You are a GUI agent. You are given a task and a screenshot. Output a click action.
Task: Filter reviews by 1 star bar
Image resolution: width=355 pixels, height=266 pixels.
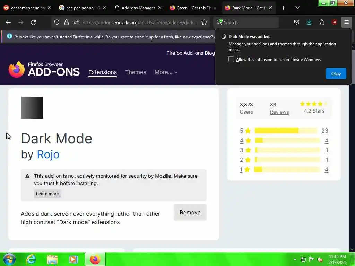click(287, 169)
